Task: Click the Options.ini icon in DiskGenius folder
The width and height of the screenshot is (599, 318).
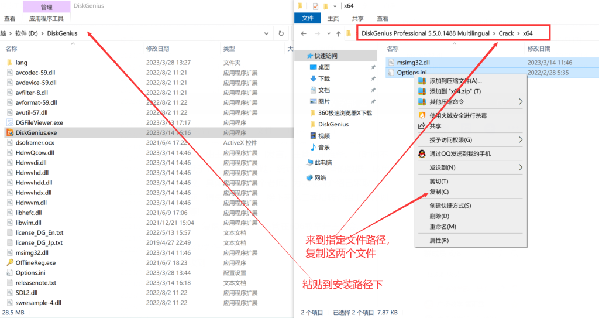Action: [10, 272]
